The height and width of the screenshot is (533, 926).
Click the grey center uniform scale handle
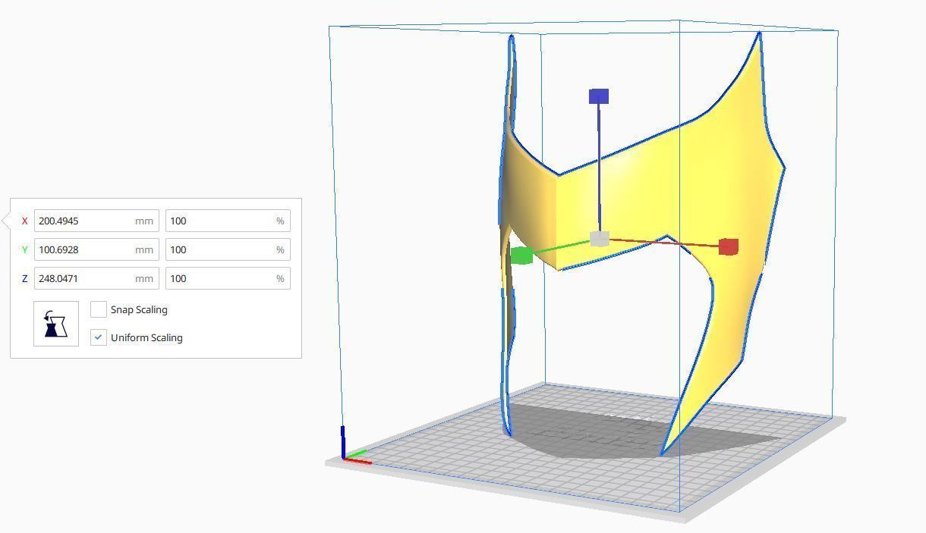600,239
